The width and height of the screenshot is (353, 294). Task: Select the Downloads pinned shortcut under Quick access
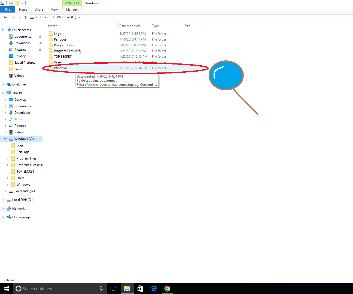pyautogui.click(x=22, y=43)
